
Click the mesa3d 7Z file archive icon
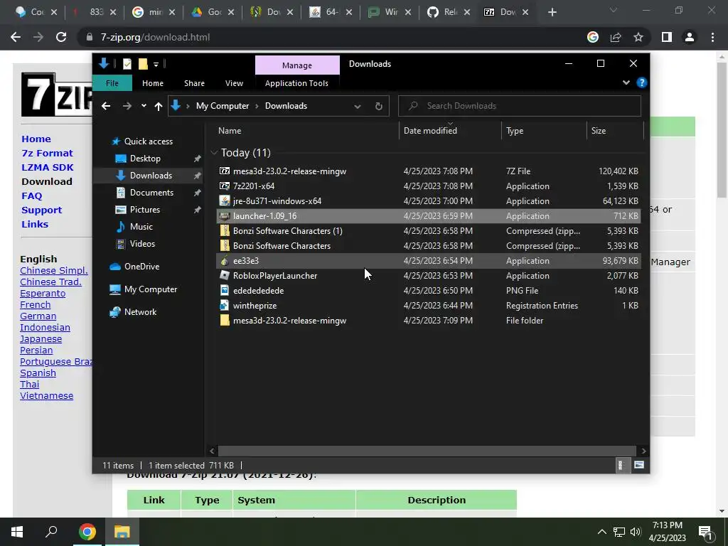click(225, 171)
